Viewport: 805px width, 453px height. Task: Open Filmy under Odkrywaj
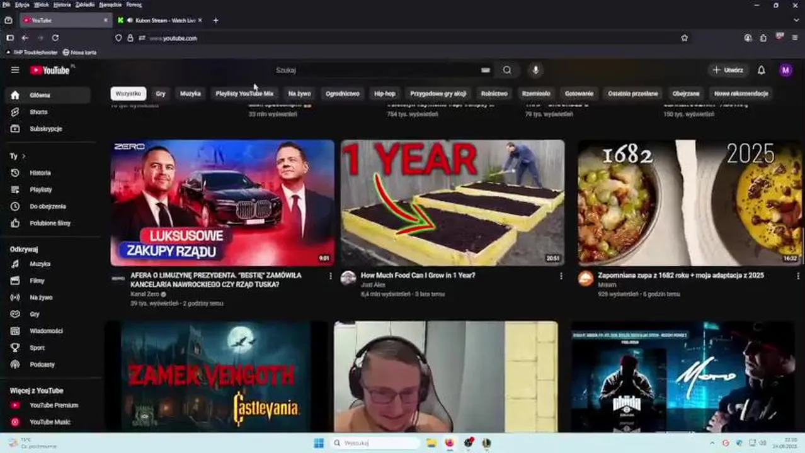coord(48,281)
